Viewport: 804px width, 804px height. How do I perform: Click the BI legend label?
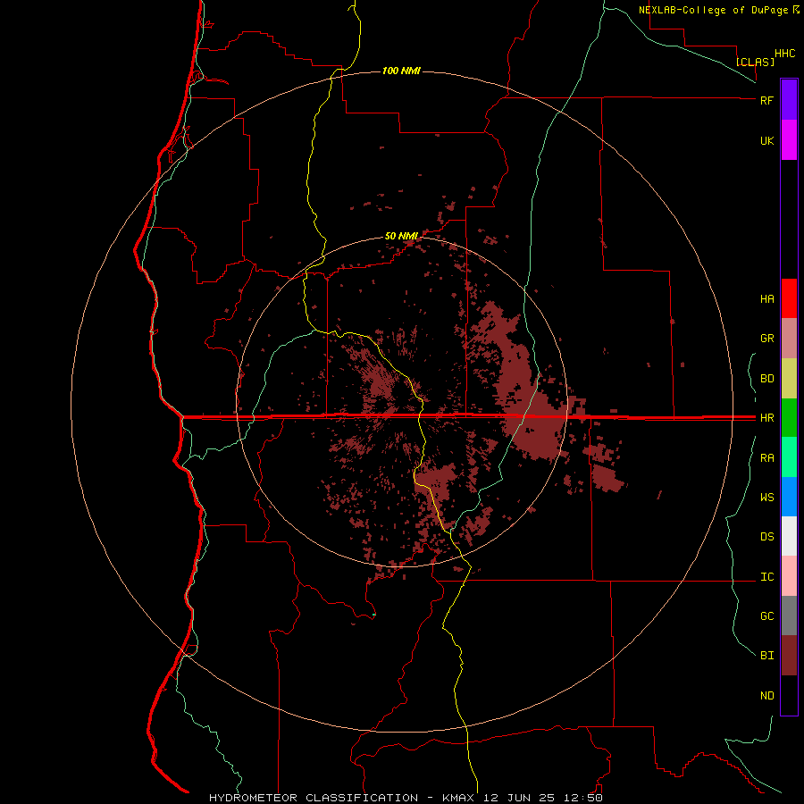(x=766, y=656)
